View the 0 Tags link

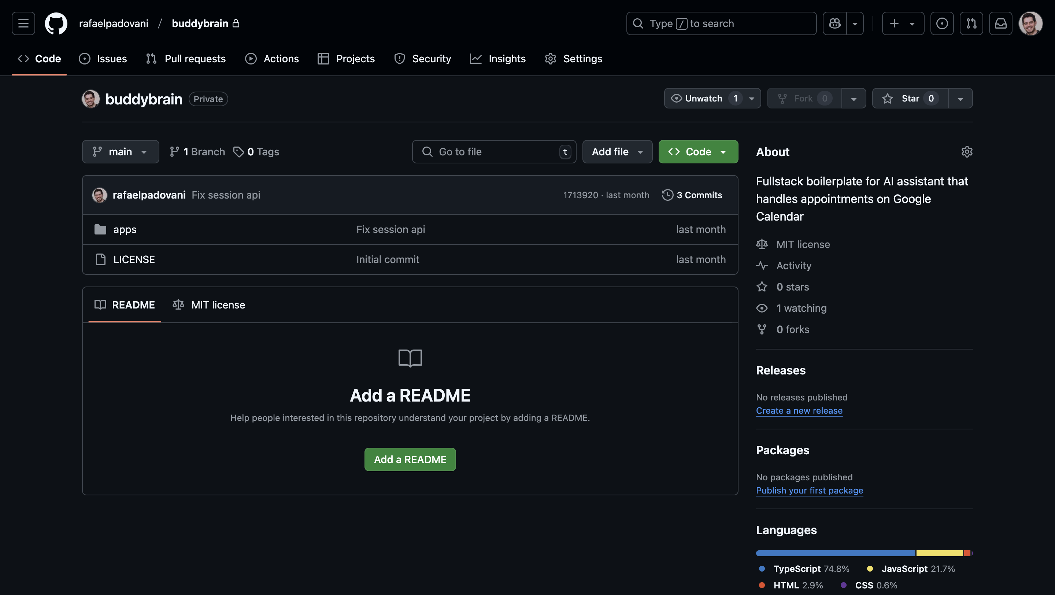click(256, 152)
